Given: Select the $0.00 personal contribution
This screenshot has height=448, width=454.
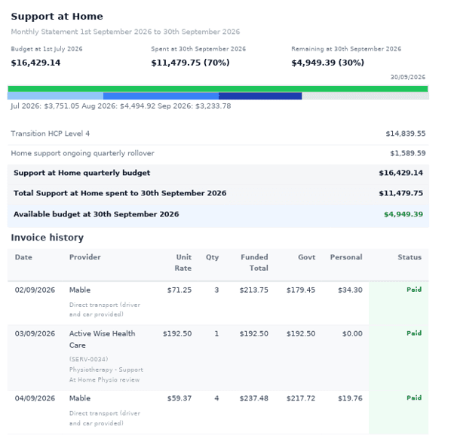Looking at the screenshot, I should [x=352, y=333].
